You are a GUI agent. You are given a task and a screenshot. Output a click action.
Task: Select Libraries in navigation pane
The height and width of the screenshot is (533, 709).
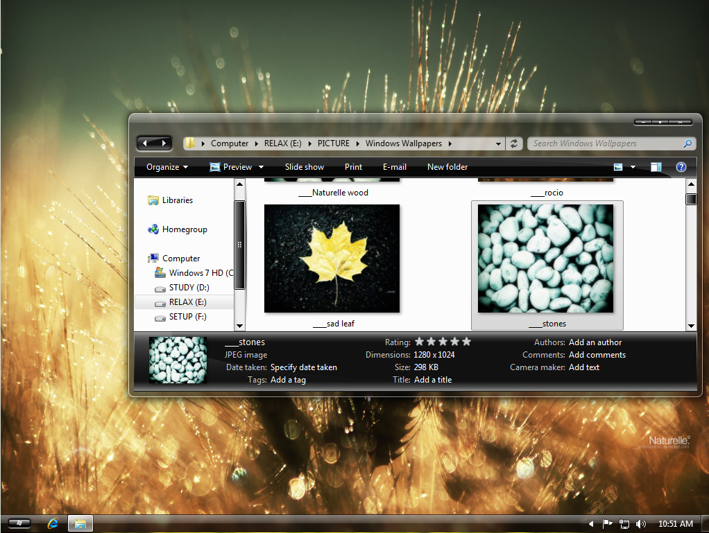[178, 200]
